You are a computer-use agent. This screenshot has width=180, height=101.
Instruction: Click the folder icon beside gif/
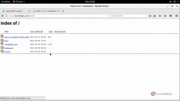pos(2,40)
